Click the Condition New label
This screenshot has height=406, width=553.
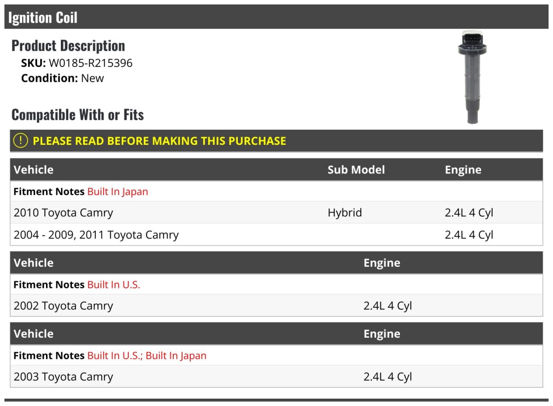[63, 78]
